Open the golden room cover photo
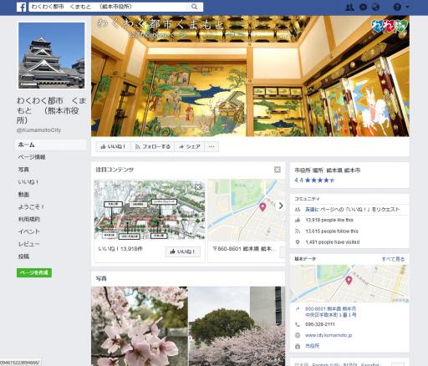The height and width of the screenshot is (366, 428). point(250,76)
